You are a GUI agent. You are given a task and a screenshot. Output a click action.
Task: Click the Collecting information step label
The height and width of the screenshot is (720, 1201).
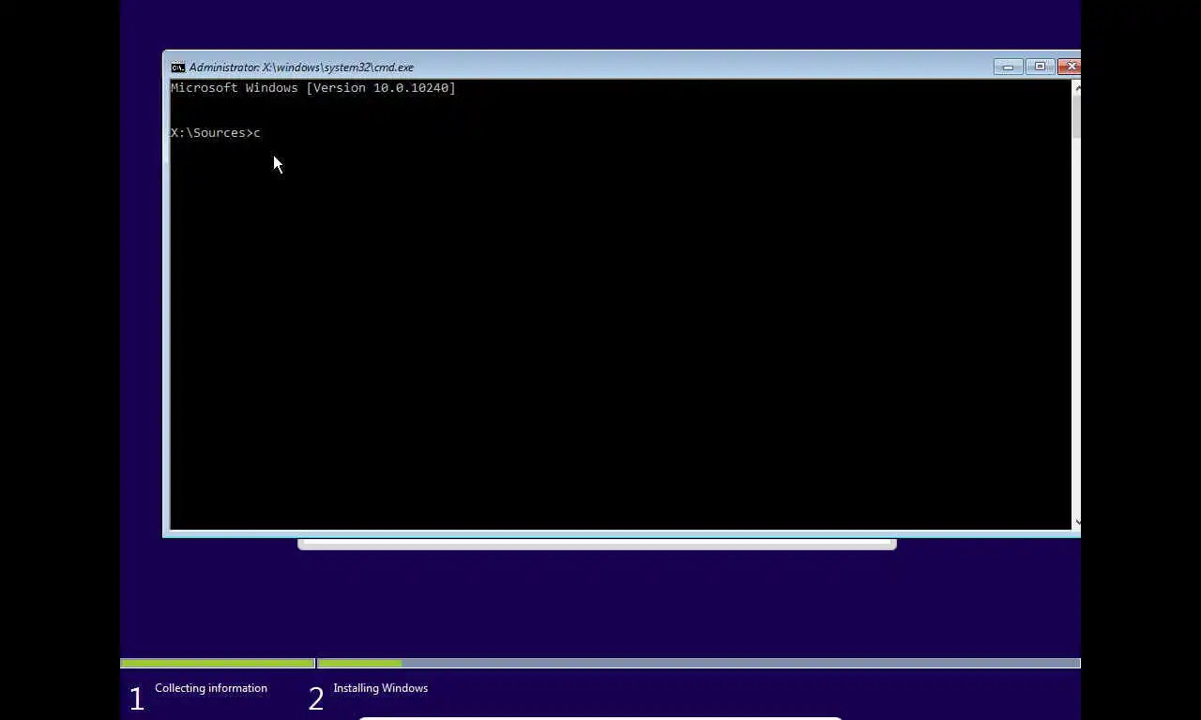[211, 688]
